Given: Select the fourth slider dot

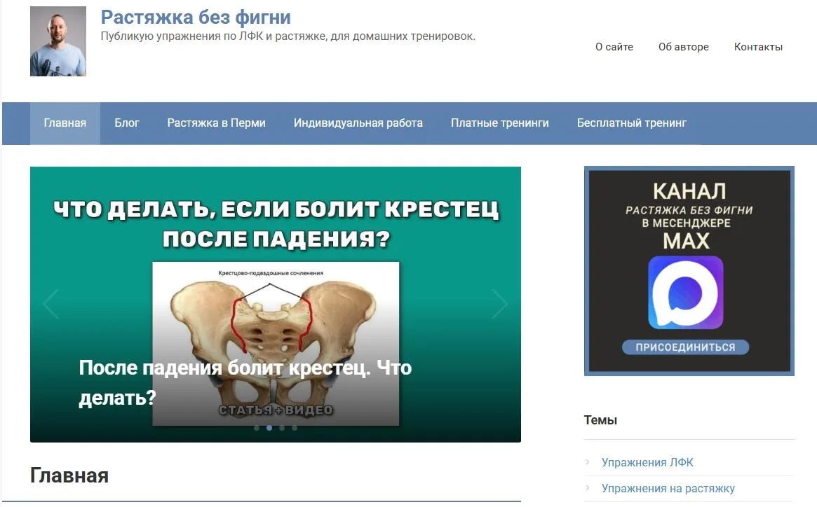Looking at the screenshot, I should tap(295, 428).
